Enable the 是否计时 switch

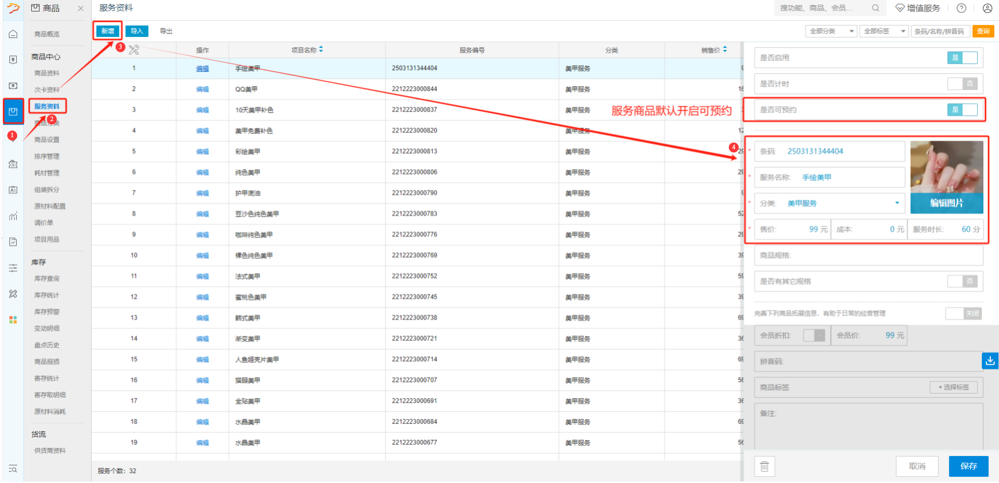point(962,84)
